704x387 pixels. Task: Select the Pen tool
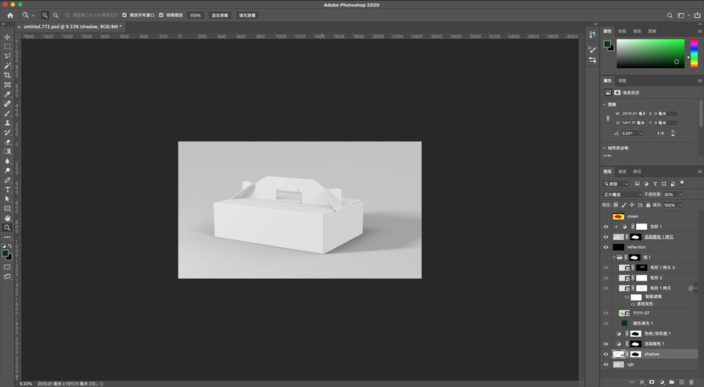(7, 180)
